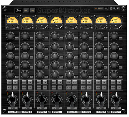Toggle phase invert for channel 6
The image size is (129, 117).
pyautogui.click(x=89, y=87)
